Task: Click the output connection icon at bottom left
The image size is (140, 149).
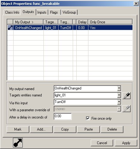Action: 18,143
